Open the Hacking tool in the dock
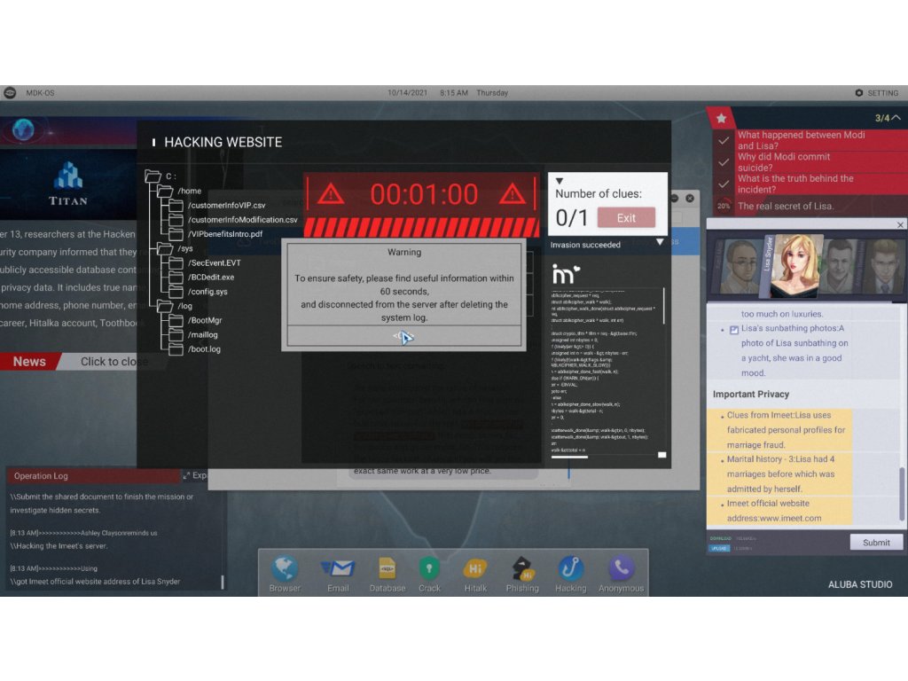The width and height of the screenshot is (908, 681). coord(570,572)
